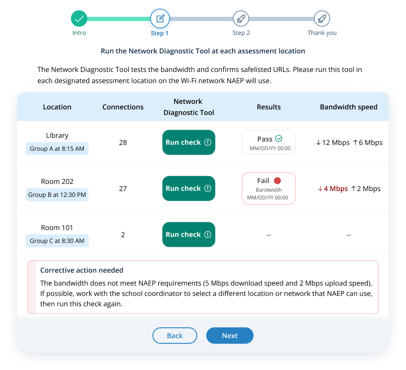The height and width of the screenshot is (370, 406).
Task: Go Back to the previous step
Action: coord(175,336)
